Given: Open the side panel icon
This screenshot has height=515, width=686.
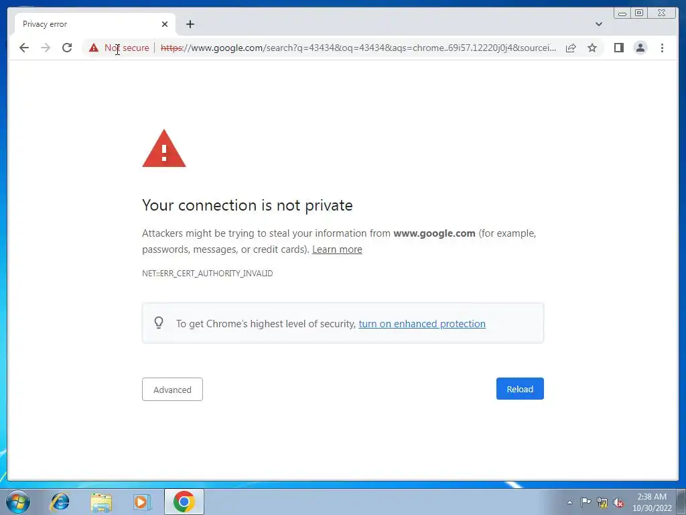Looking at the screenshot, I should (x=618, y=48).
